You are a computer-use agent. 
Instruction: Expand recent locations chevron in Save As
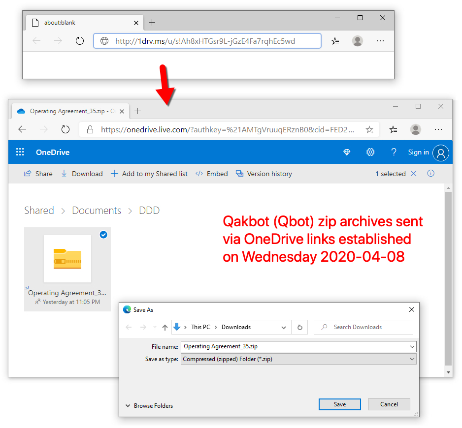pos(155,327)
